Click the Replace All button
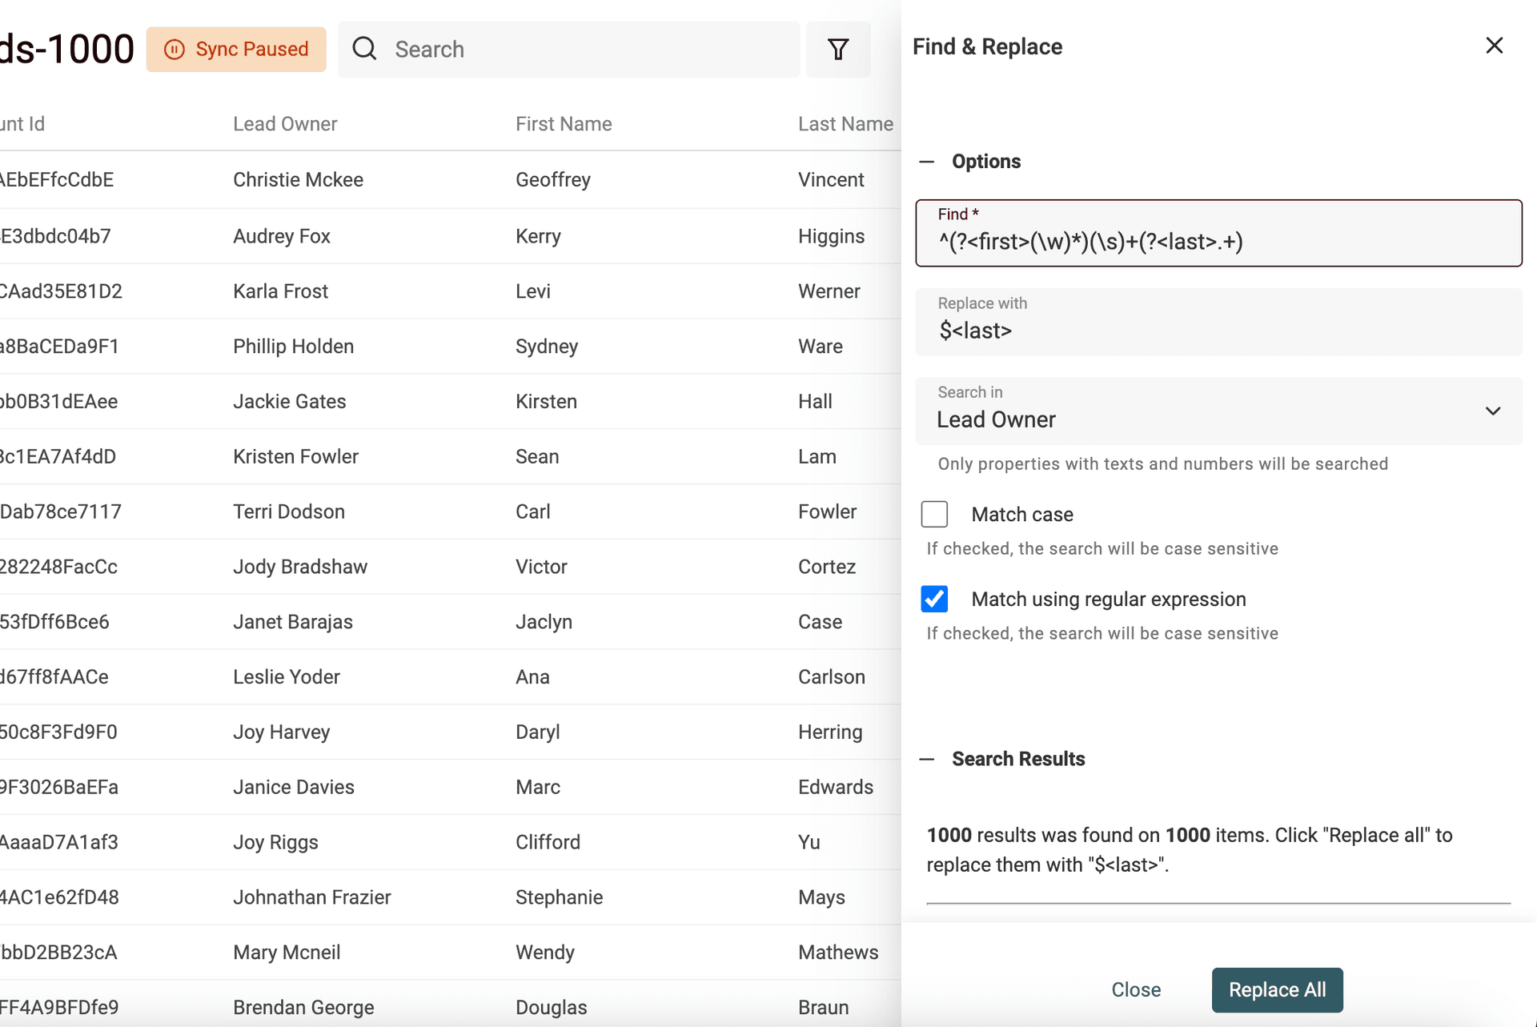The image size is (1537, 1027). click(x=1277, y=990)
